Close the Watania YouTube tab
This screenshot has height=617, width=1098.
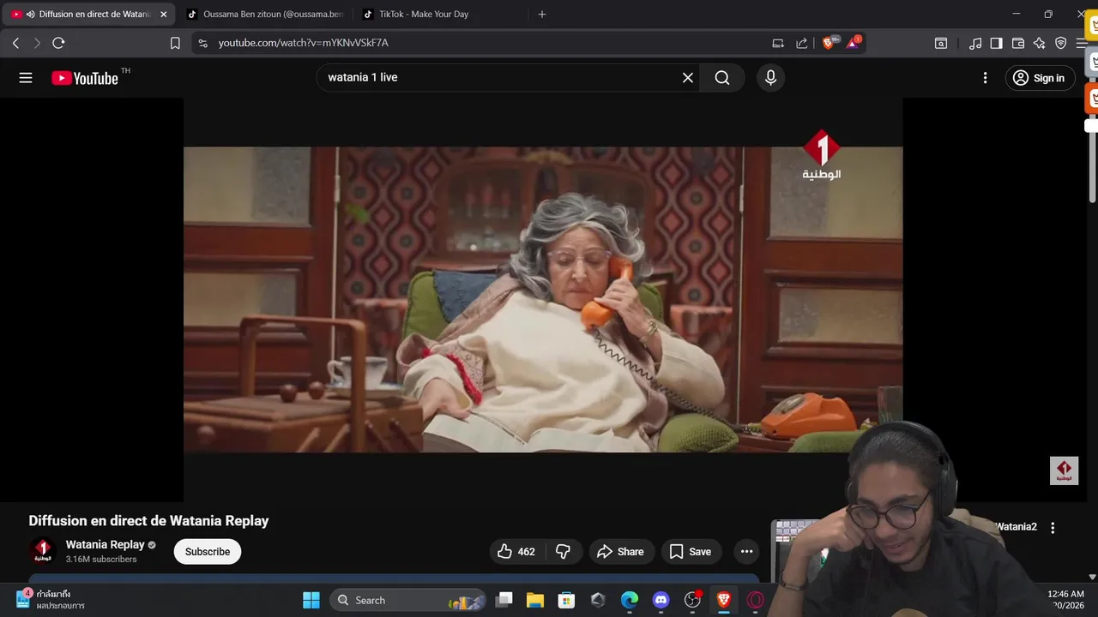pyautogui.click(x=164, y=15)
